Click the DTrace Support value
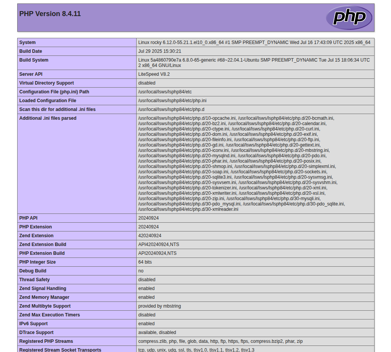Screen dimensions: 391x352 click(157, 332)
